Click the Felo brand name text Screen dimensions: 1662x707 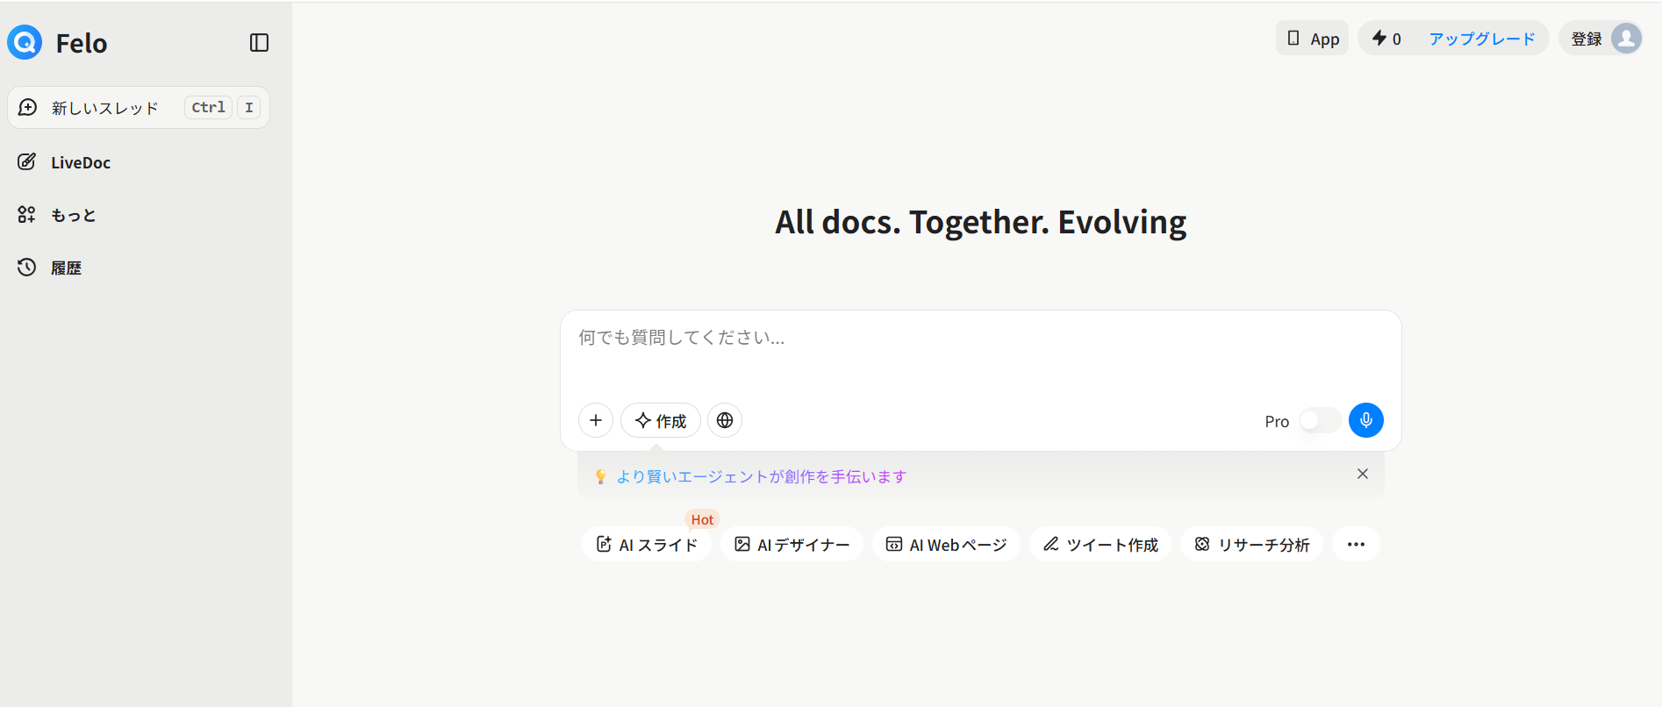click(x=82, y=43)
